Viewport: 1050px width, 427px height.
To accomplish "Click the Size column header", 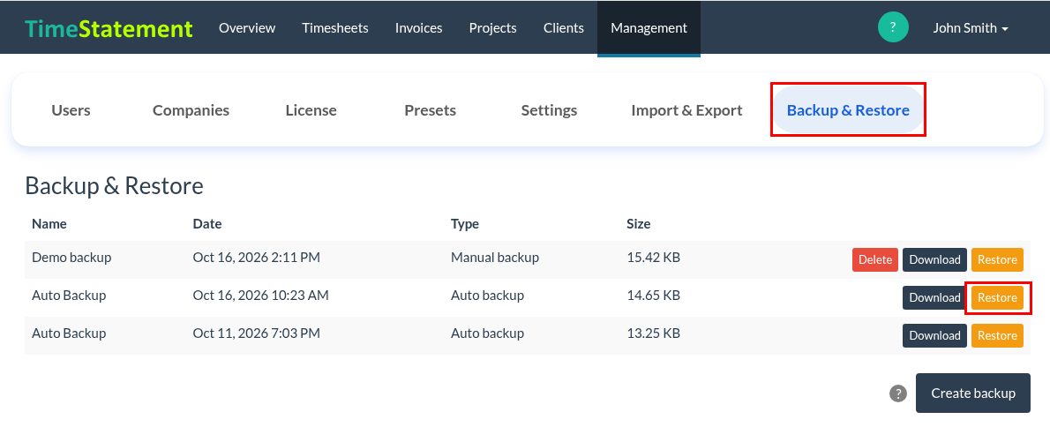I will tap(638, 223).
